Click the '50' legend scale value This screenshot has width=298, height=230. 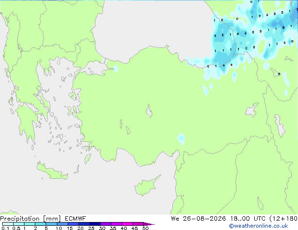(x=145, y=228)
